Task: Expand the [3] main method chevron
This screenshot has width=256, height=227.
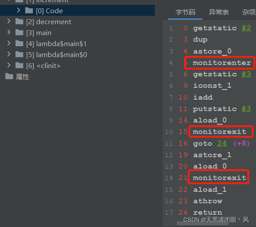Action: click(9, 32)
